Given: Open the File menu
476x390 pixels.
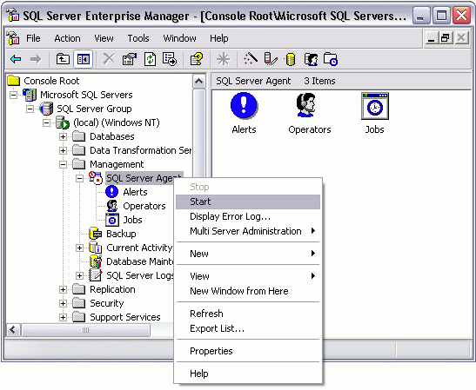Looking at the screenshot, I should coord(33,38).
